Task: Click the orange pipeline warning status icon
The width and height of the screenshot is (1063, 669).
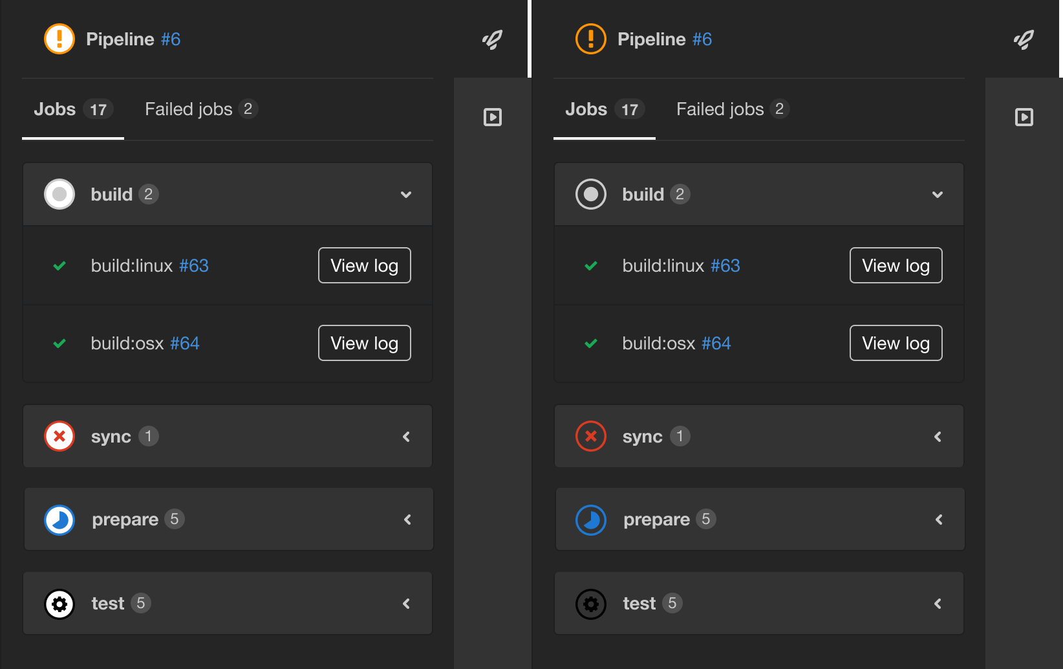Action: 59,39
